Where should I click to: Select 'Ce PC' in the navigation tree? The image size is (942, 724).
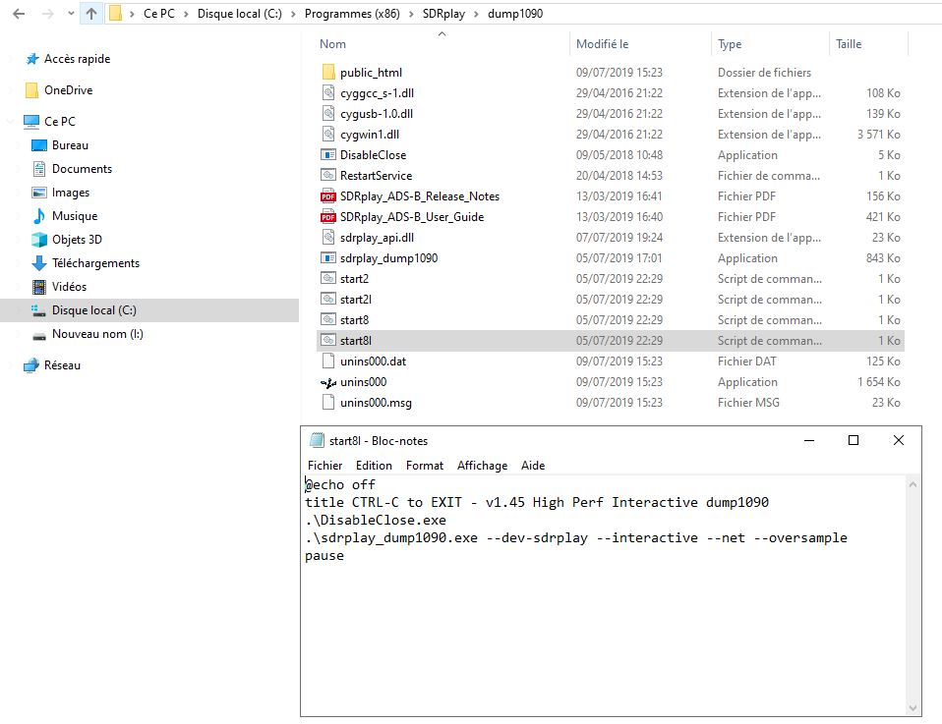coord(59,121)
